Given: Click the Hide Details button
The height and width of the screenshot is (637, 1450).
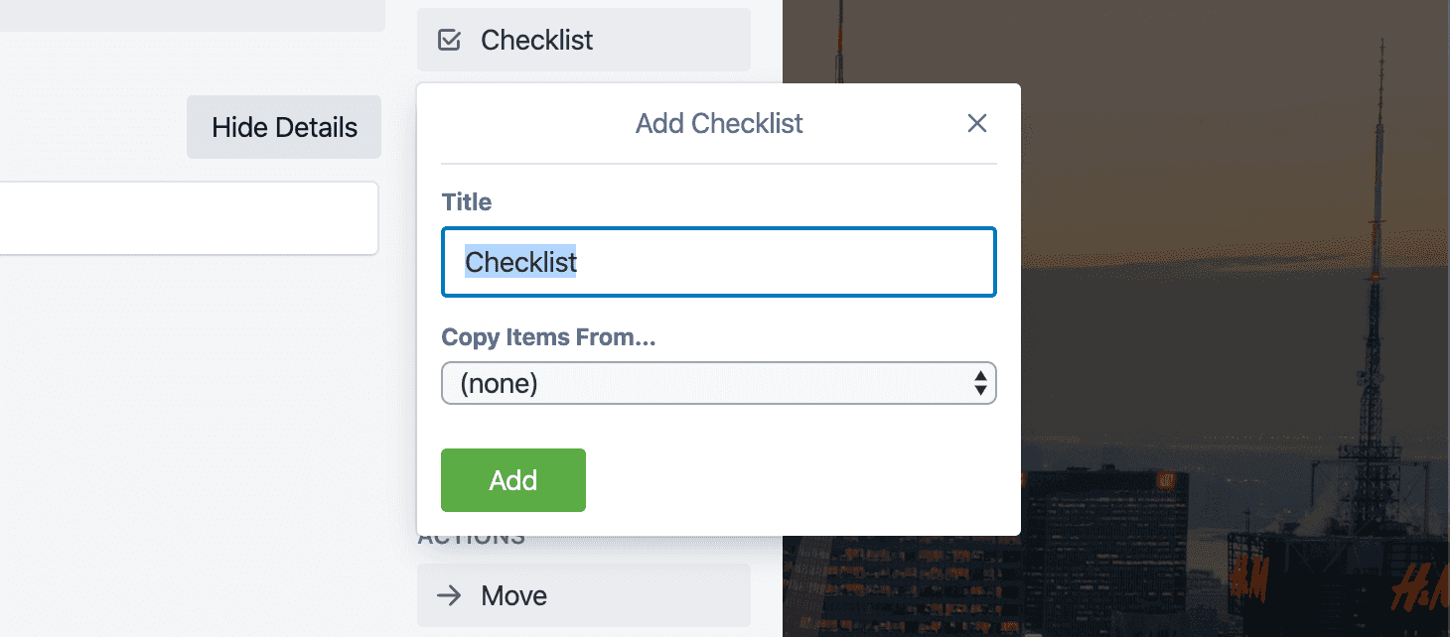Looking at the screenshot, I should tap(284, 127).
